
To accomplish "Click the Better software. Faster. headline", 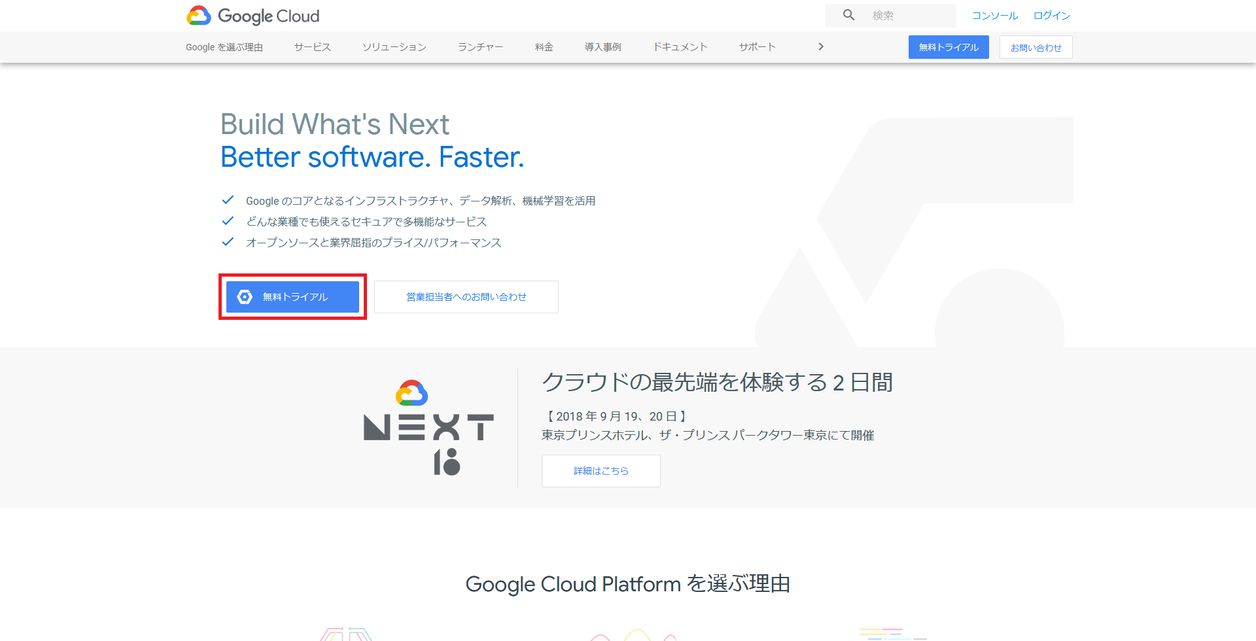I will click(x=372, y=157).
